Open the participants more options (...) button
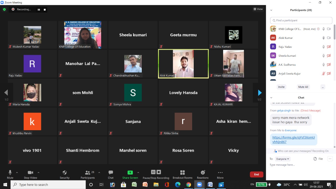The height and width of the screenshot is (189, 336). 323,87
